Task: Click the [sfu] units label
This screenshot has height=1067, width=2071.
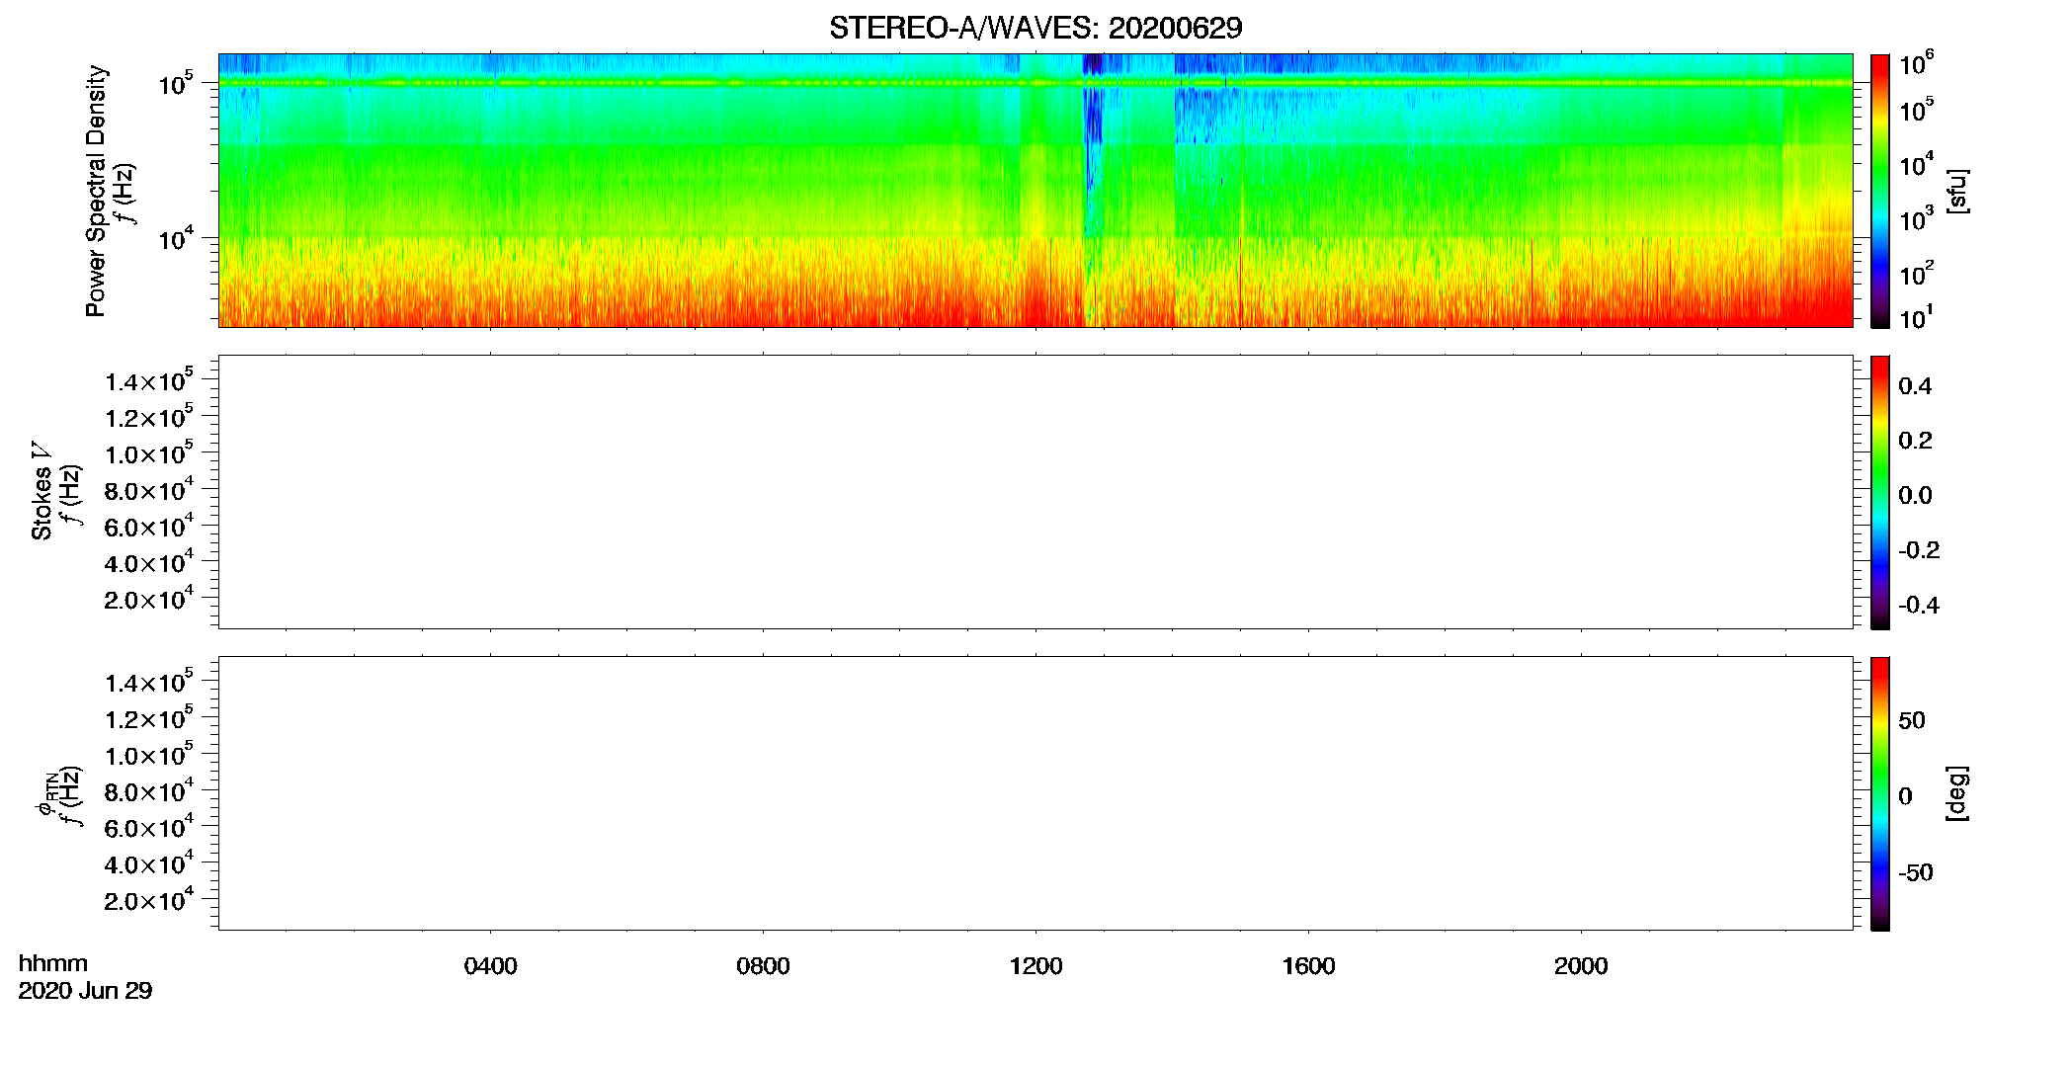Action: pyautogui.click(x=1957, y=191)
